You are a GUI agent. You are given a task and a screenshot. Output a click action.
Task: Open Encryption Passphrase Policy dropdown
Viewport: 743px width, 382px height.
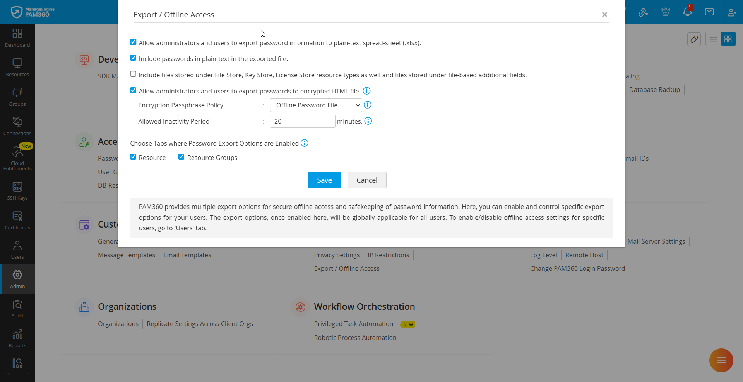coord(316,105)
